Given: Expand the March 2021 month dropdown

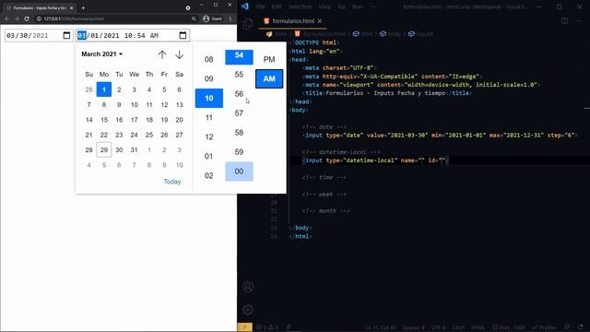Looking at the screenshot, I should (102, 54).
